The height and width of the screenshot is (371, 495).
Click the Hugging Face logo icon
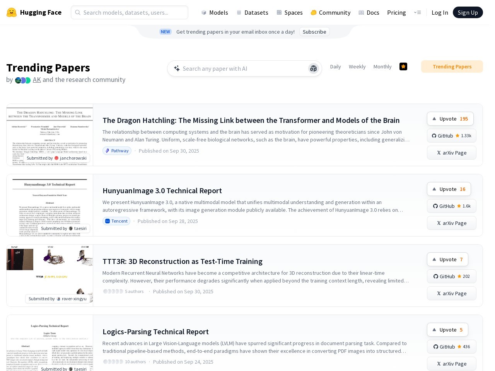coord(12,12)
